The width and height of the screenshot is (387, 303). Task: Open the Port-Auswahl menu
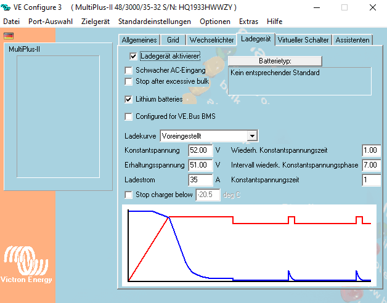coord(51,22)
